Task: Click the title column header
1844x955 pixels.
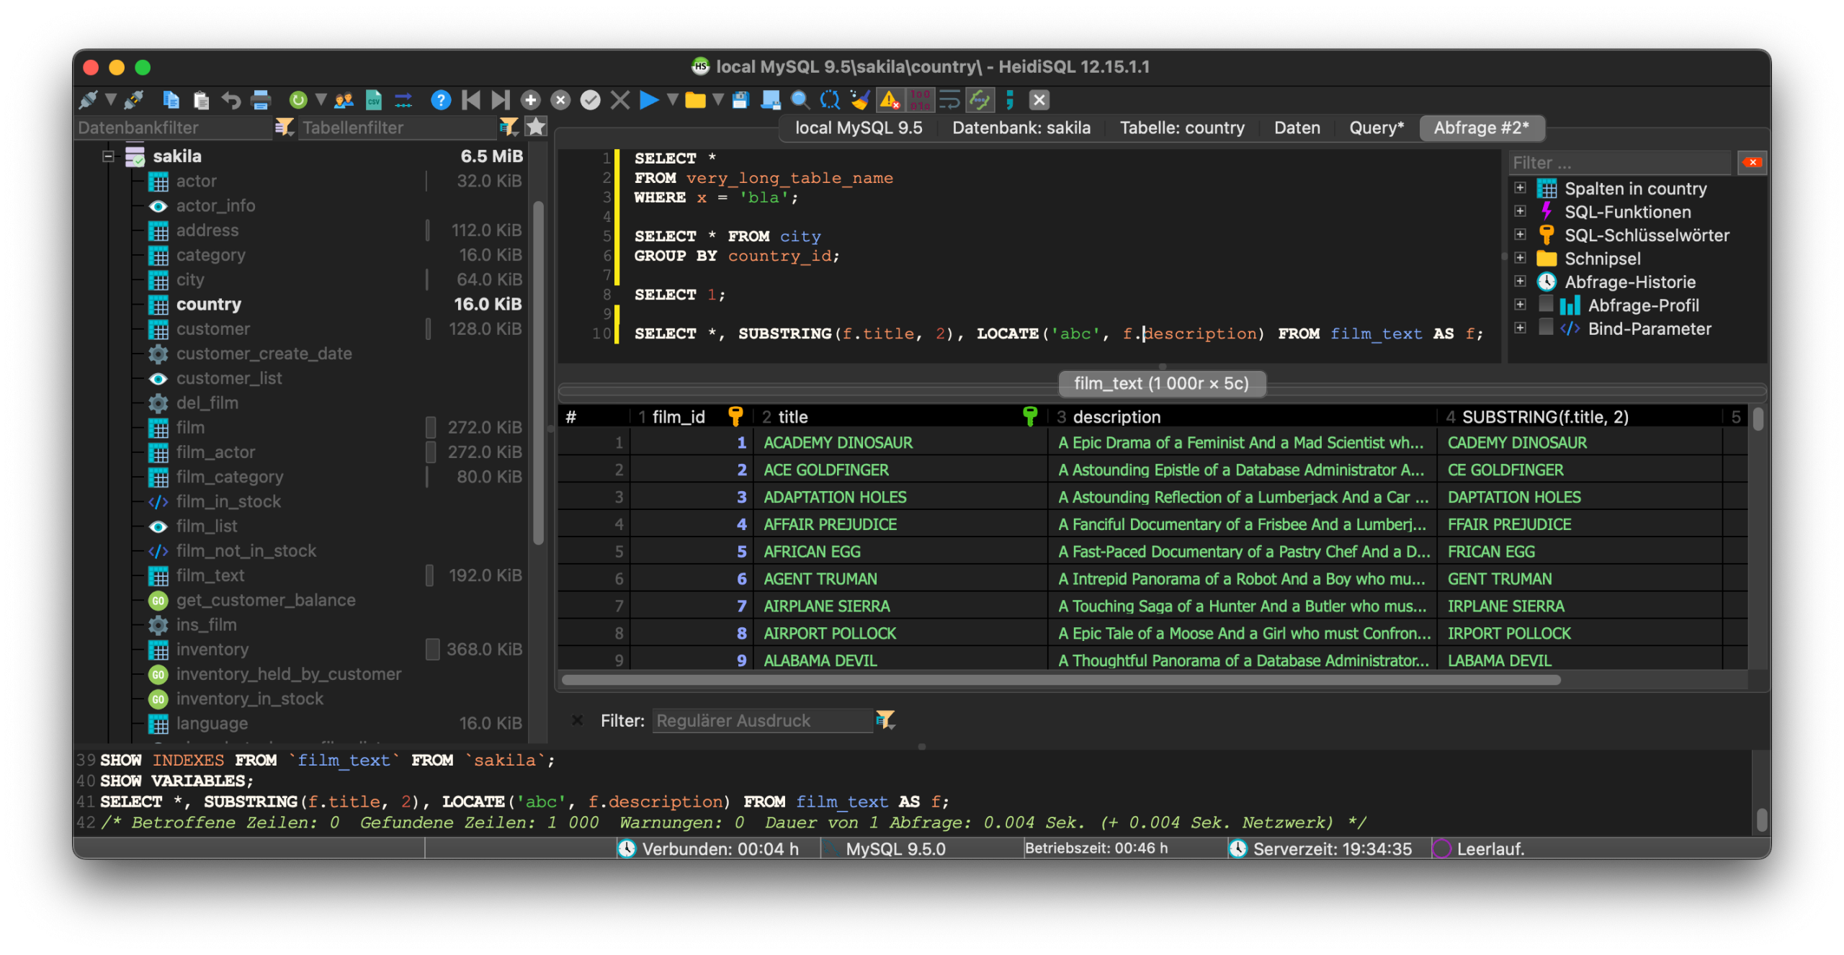Action: (900, 417)
